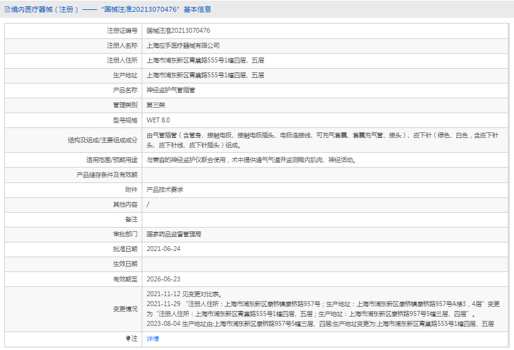This screenshot has height=350, width=514.
Task: Click the 审批部门 row label
Action: 125,234
